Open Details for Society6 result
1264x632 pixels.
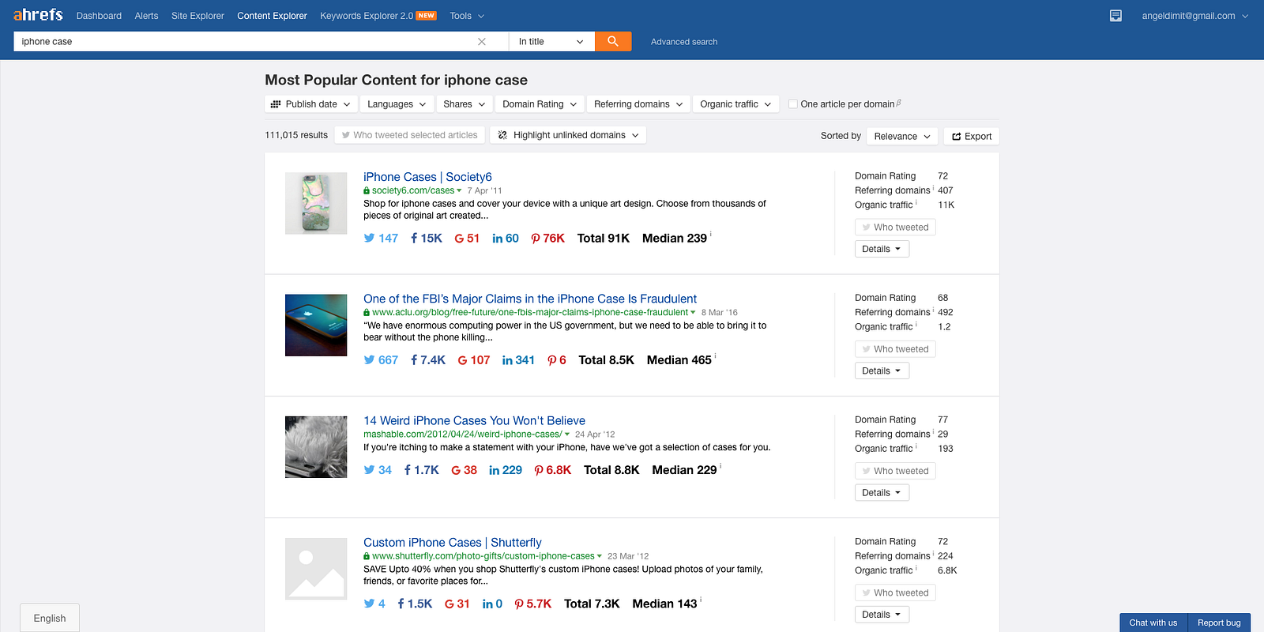(x=882, y=249)
